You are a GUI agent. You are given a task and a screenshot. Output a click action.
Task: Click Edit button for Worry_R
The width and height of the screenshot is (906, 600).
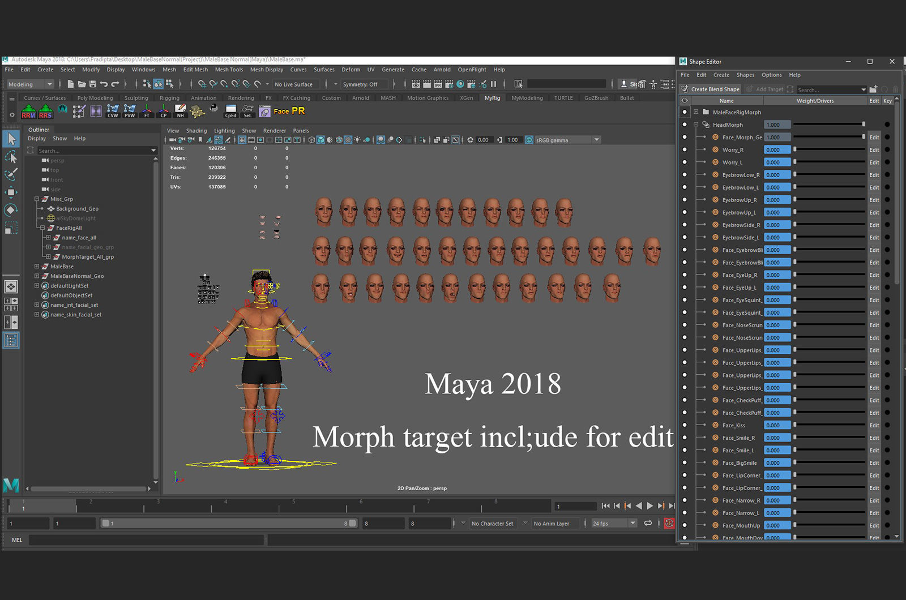click(x=874, y=150)
